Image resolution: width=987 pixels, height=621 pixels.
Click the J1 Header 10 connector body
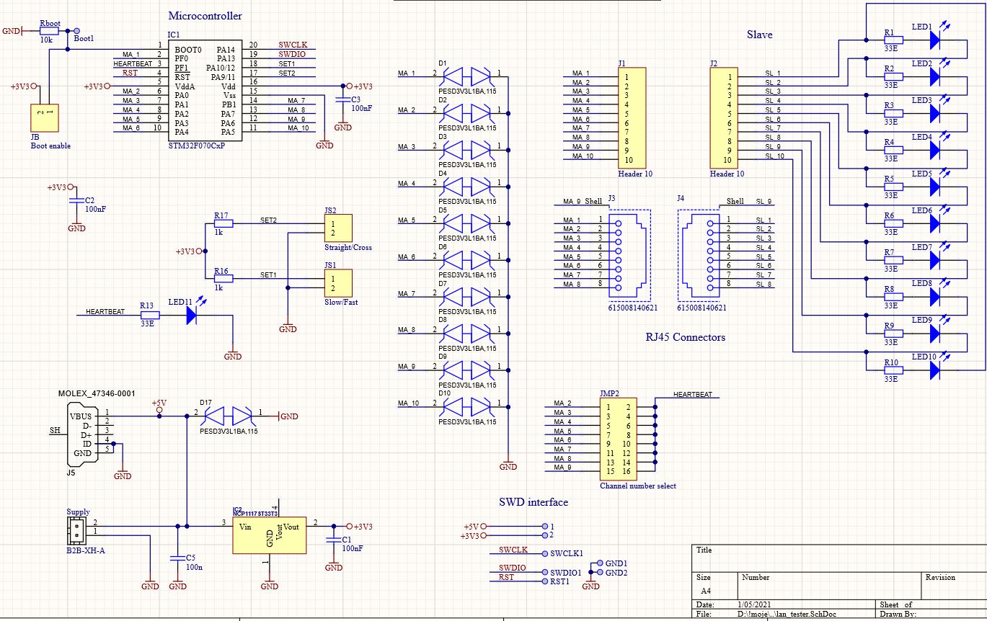pyautogui.click(x=632, y=118)
